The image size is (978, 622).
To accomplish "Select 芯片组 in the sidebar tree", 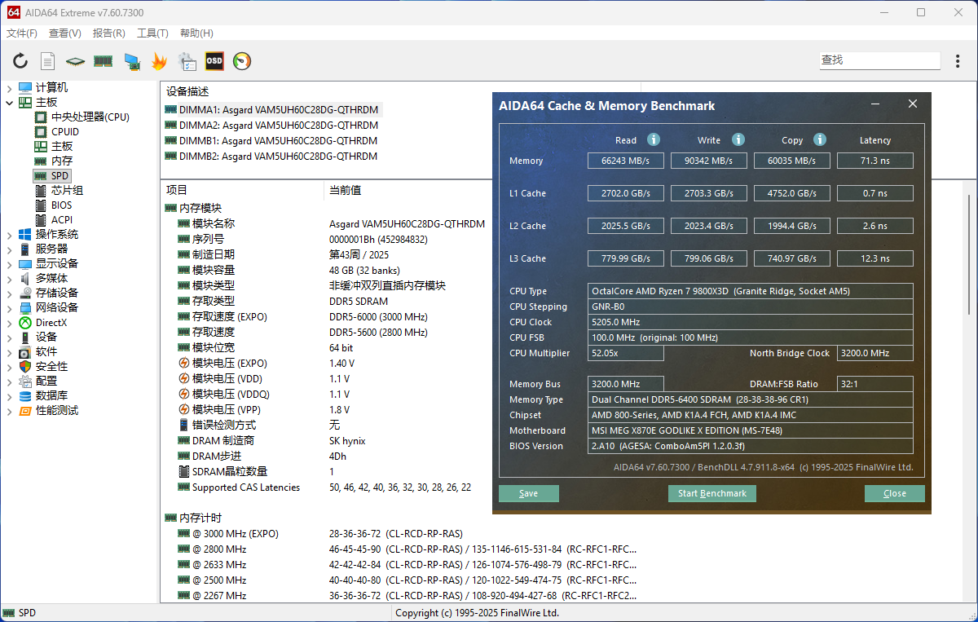I will coord(67,191).
